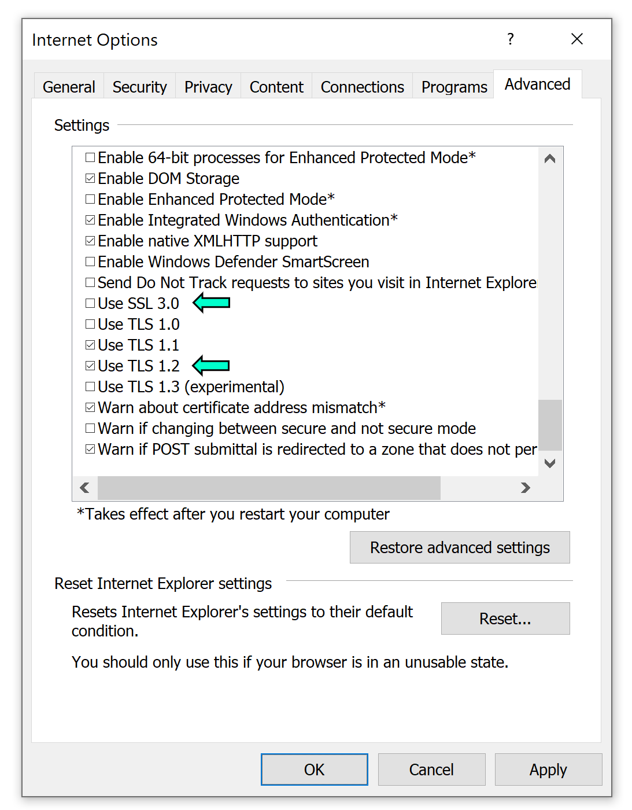
Task: Open the Privacy tab
Action: pyautogui.click(x=208, y=87)
